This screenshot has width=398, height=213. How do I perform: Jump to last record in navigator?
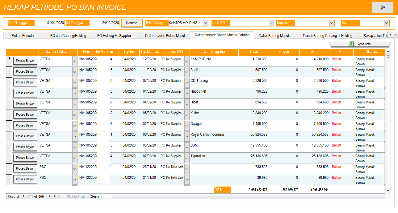click(55, 196)
